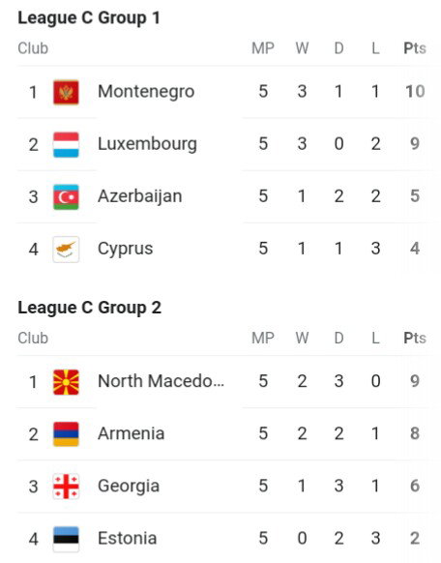The image size is (441, 563).
Task: Click Montenegro's points value 10
Action: click(415, 91)
